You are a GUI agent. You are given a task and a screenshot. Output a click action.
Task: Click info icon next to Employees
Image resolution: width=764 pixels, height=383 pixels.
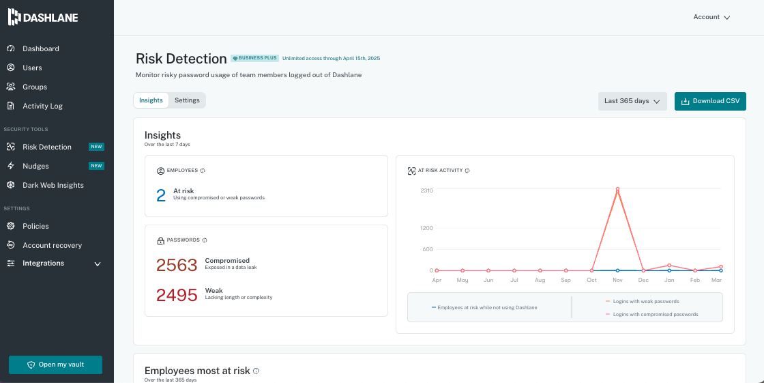point(203,171)
